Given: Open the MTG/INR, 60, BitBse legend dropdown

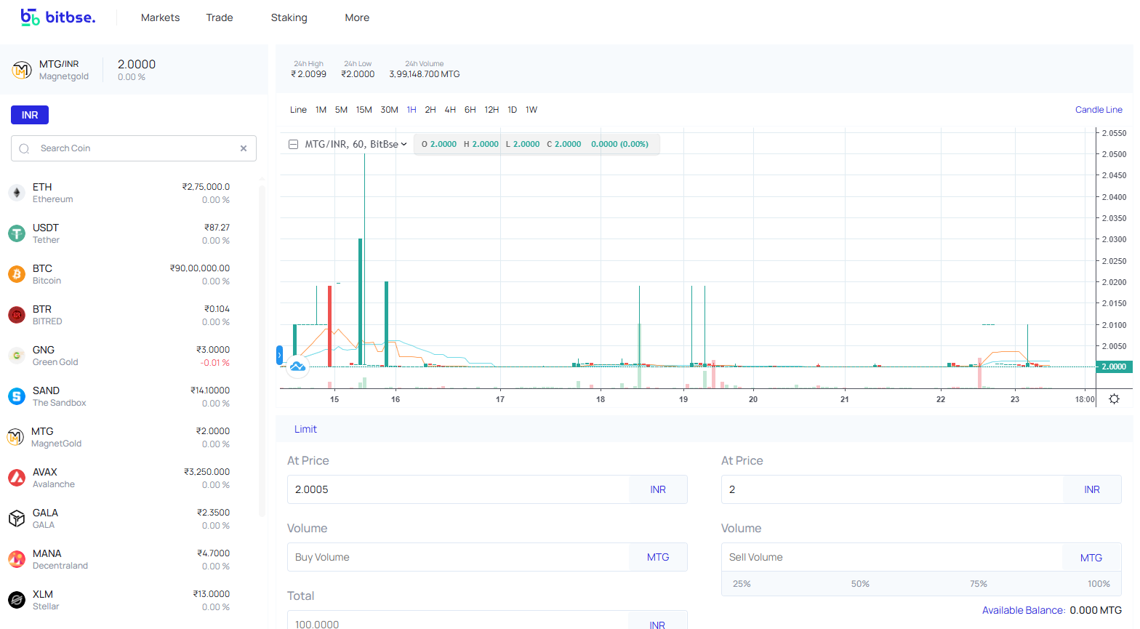Looking at the screenshot, I should (404, 144).
